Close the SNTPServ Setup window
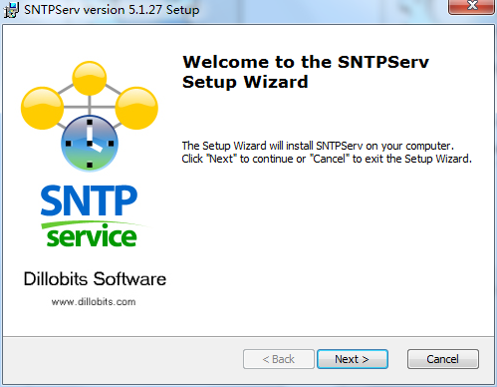497x387 pixels. click(471, 6)
